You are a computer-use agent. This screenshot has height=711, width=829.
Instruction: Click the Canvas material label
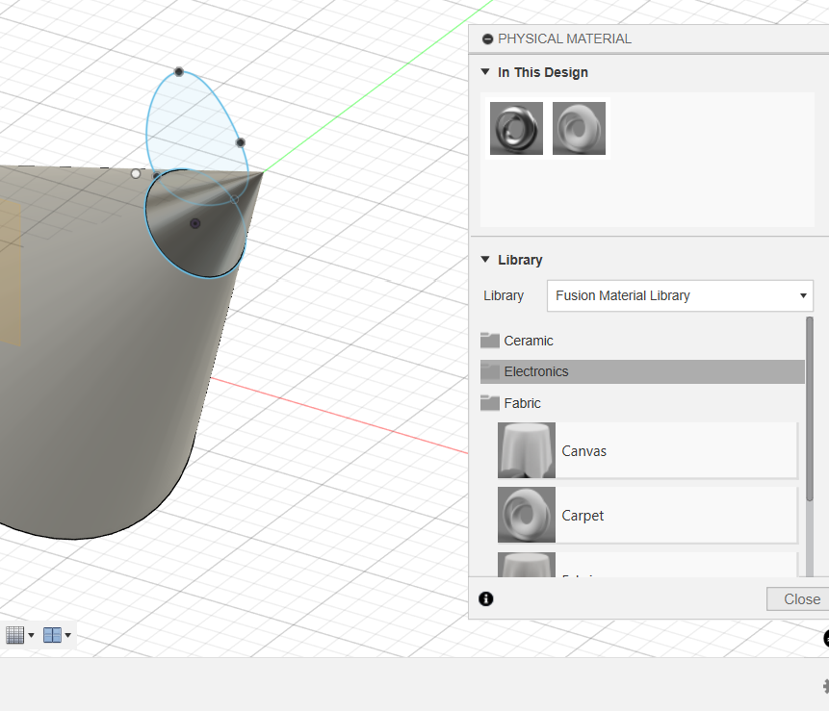(583, 451)
